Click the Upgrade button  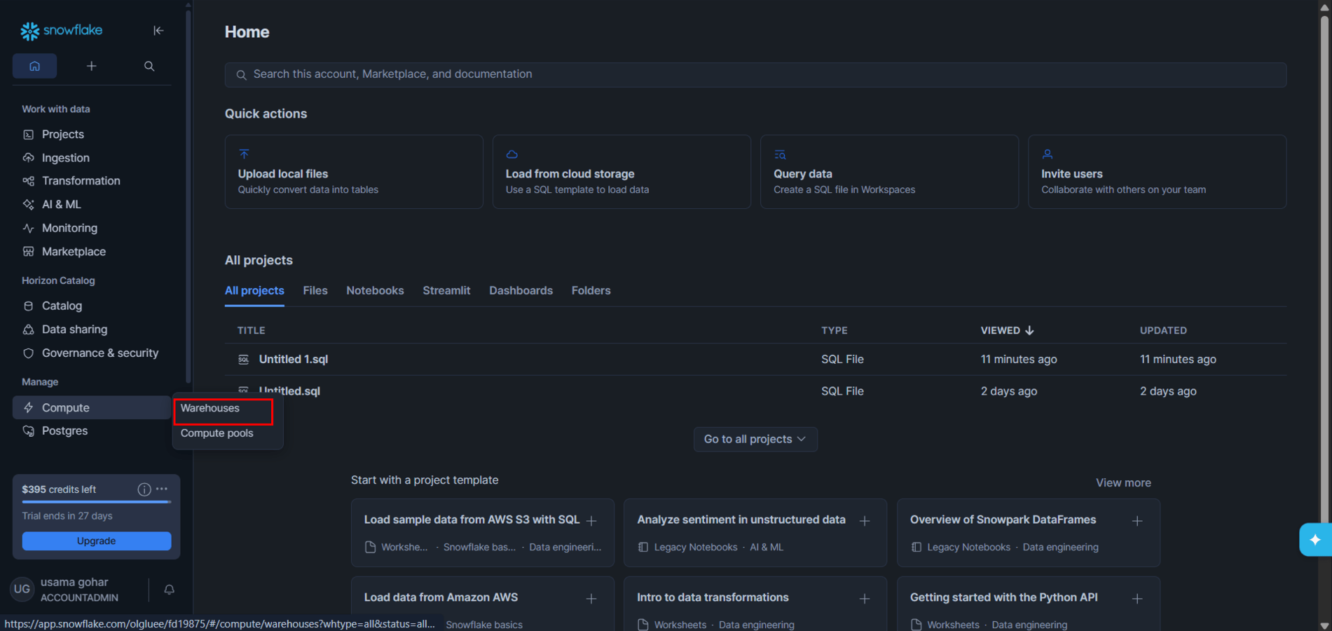[x=97, y=541]
